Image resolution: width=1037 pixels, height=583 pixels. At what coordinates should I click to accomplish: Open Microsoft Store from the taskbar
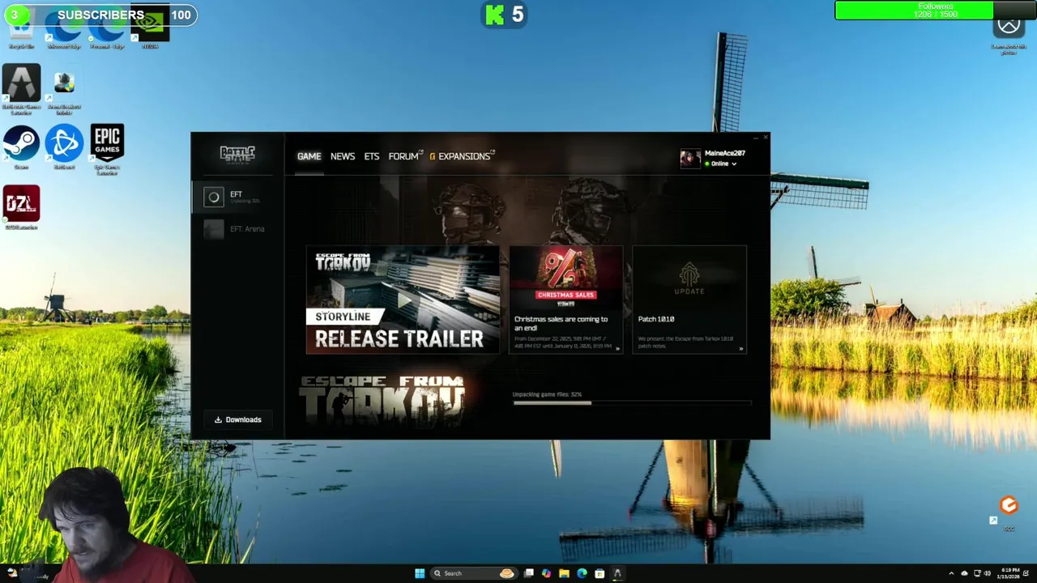(x=600, y=573)
